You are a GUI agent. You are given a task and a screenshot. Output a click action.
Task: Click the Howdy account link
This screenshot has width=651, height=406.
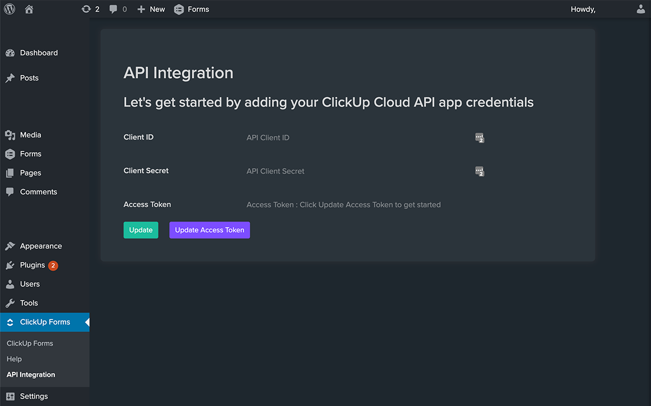(x=583, y=9)
